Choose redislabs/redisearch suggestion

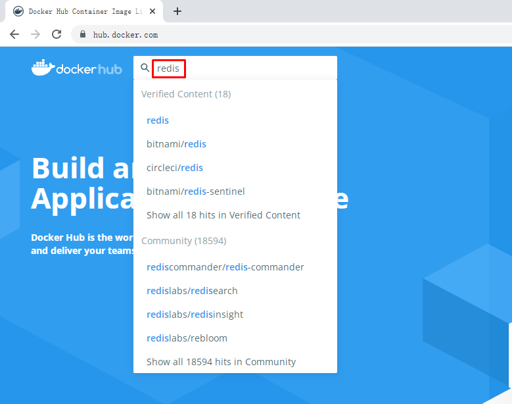[x=192, y=291]
